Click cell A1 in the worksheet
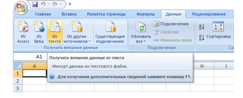 click(x=35, y=73)
